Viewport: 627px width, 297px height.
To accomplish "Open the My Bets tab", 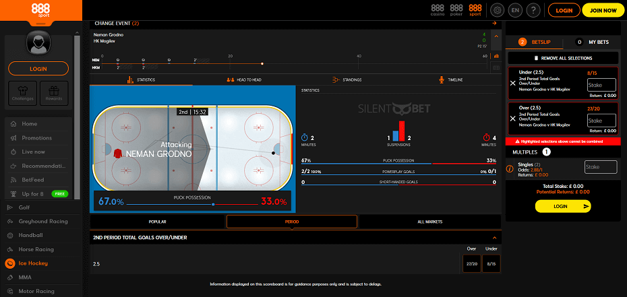I will pyautogui.click(x=592, y=42).
